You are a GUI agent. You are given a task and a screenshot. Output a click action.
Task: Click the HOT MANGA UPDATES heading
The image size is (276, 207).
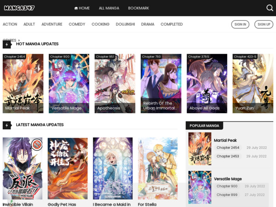[37, 44]
